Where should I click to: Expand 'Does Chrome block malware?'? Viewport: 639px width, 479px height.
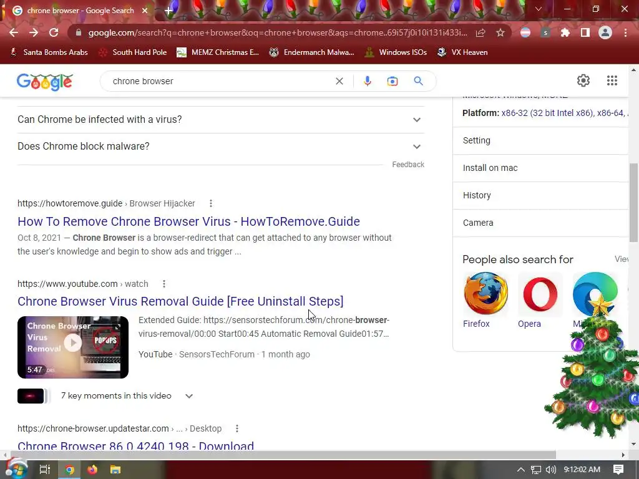pyautogui.click(x=221, y=147)
